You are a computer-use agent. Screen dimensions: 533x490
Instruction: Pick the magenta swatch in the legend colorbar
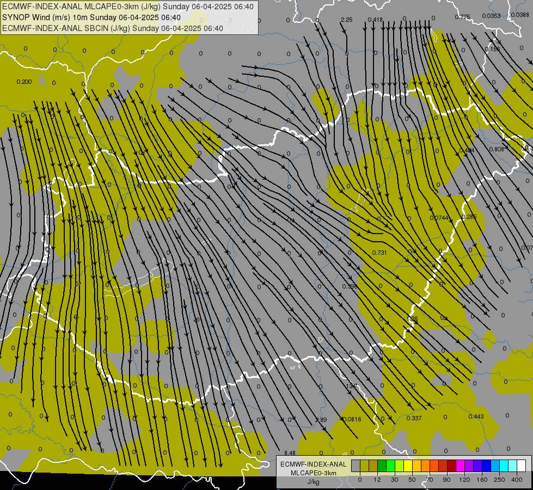461,465
